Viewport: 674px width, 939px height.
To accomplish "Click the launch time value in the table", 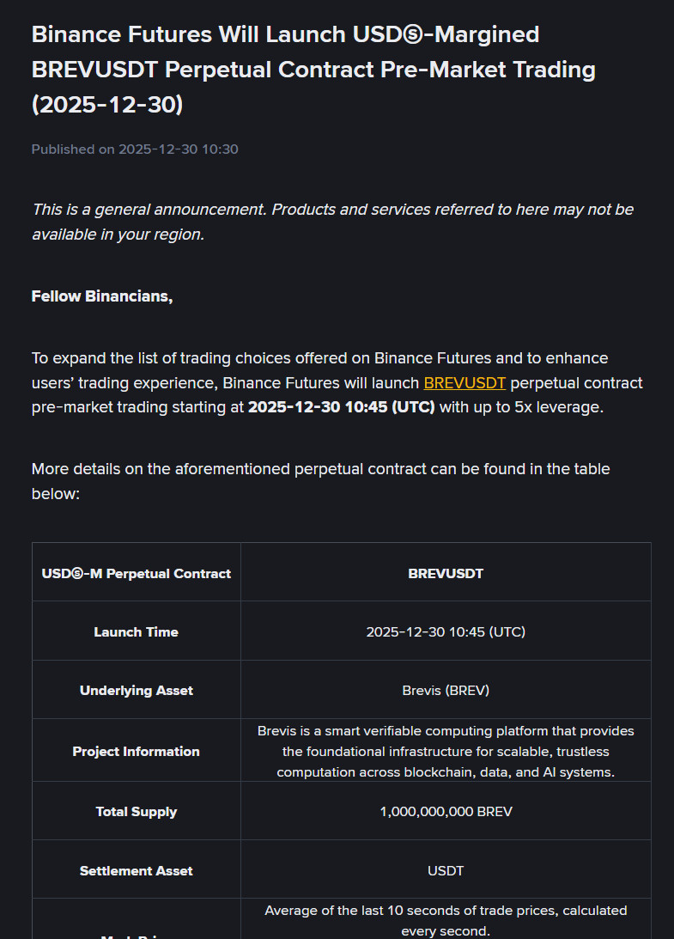I will click(446, 632).
